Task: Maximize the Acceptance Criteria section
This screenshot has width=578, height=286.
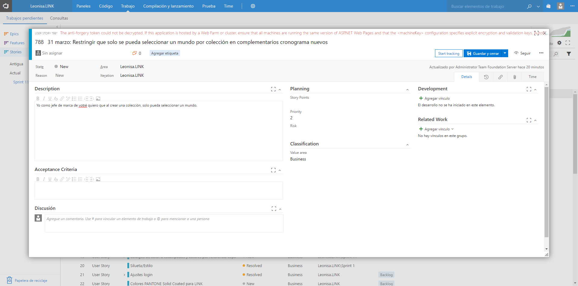Action: click(273, 170)
